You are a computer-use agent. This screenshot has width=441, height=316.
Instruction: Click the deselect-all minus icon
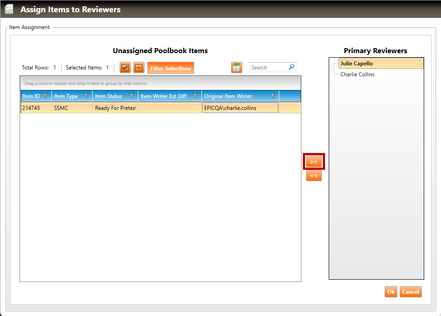pos(139,68)
